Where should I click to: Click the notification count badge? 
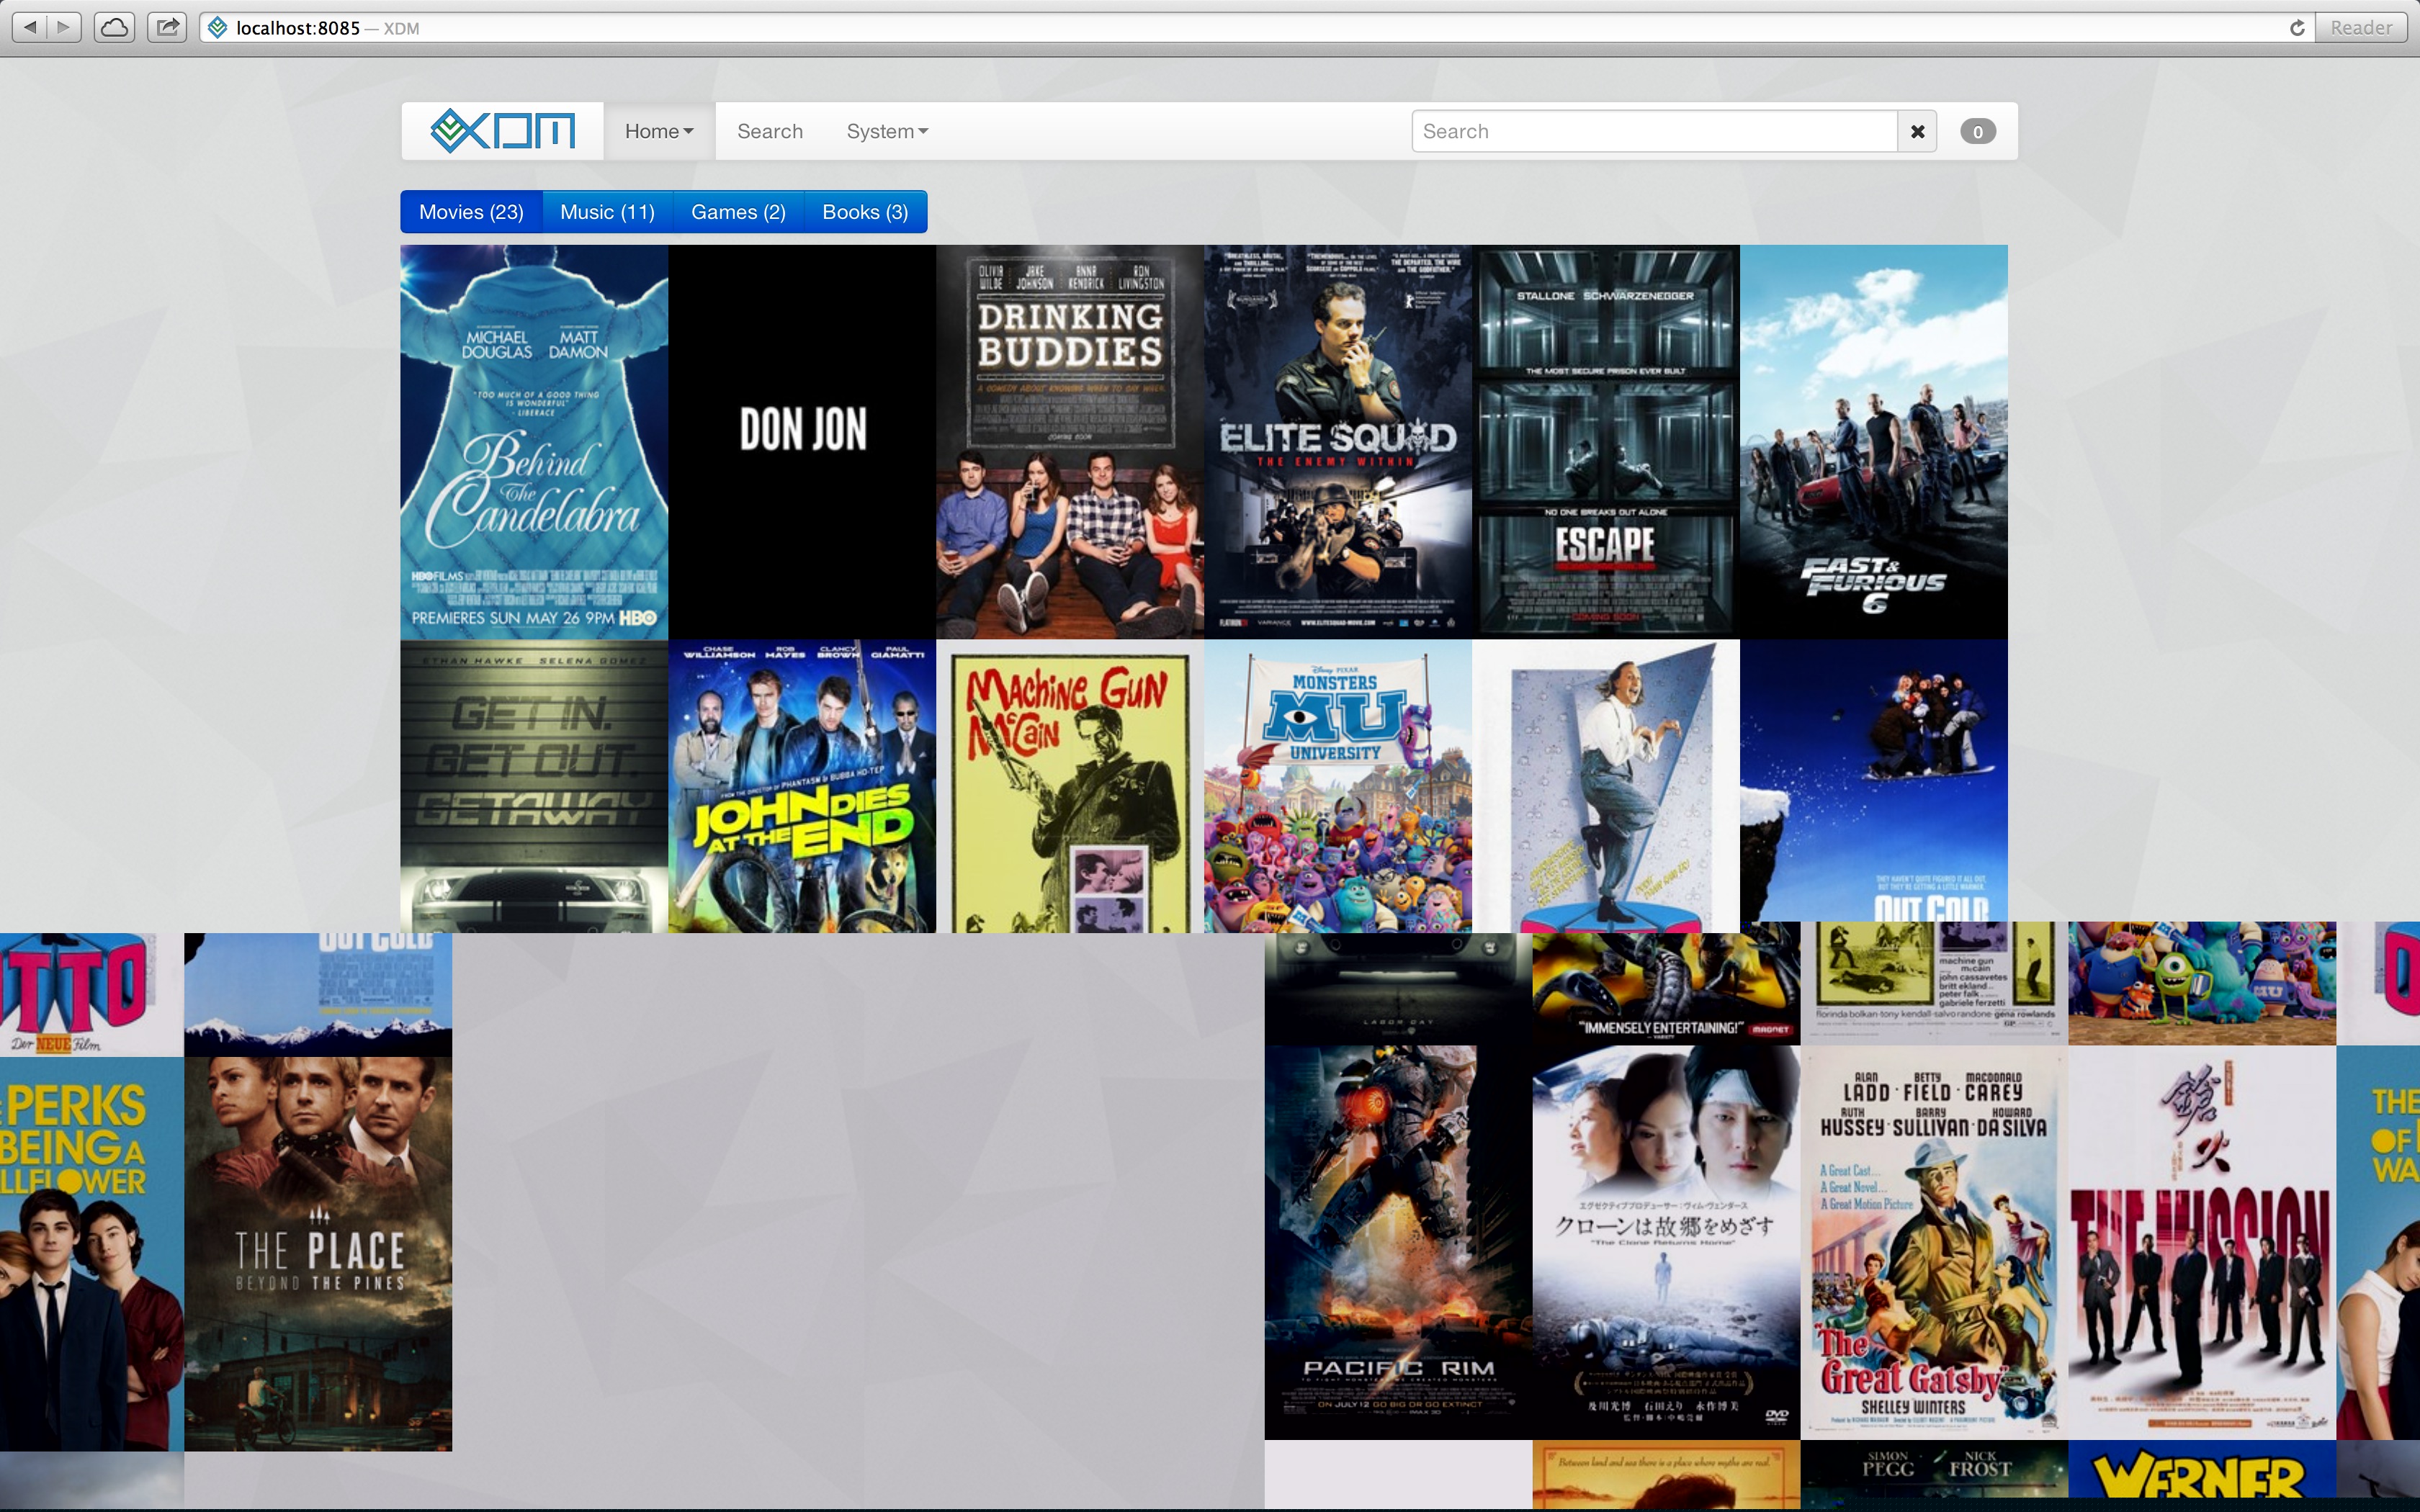[1977, 131]
